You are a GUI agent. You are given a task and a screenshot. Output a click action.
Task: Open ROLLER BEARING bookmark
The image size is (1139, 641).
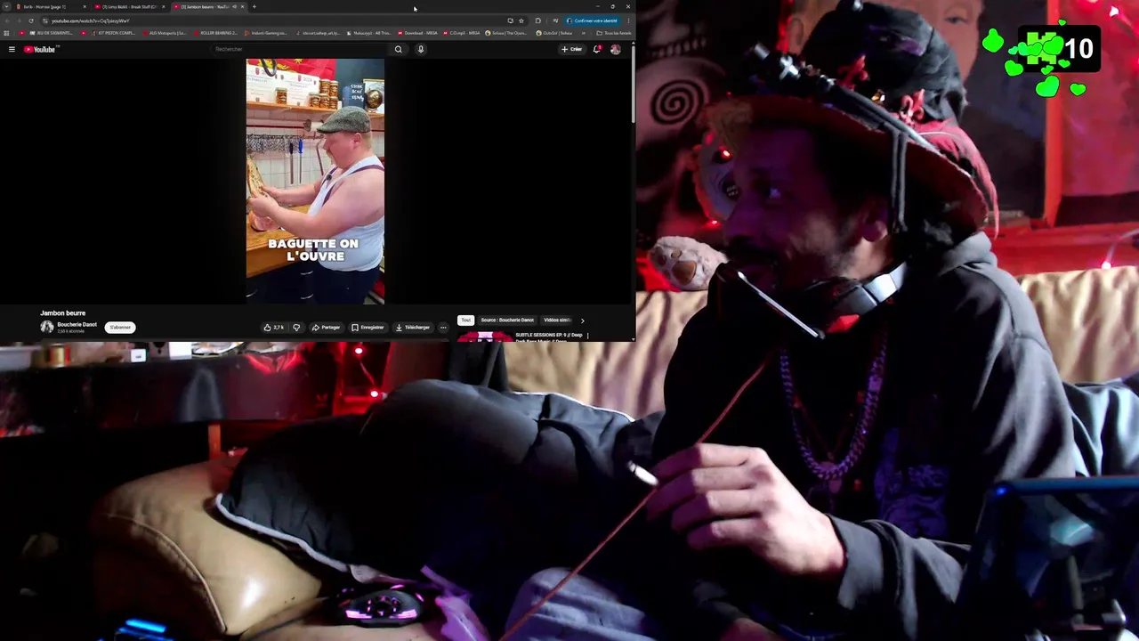pos(214,33)
